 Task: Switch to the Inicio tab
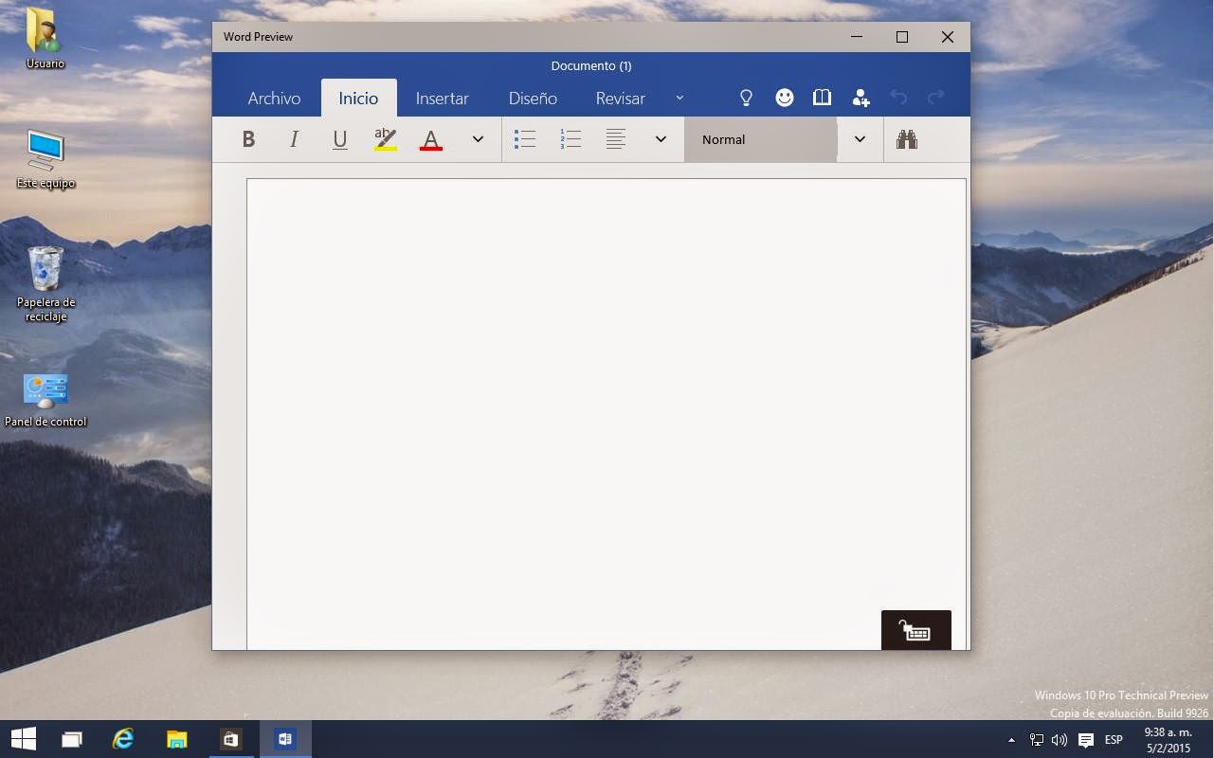tap(358, 99)
